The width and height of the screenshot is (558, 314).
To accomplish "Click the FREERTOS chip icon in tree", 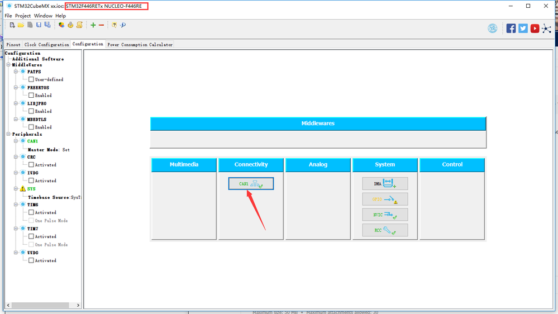I will click(23, 87).
